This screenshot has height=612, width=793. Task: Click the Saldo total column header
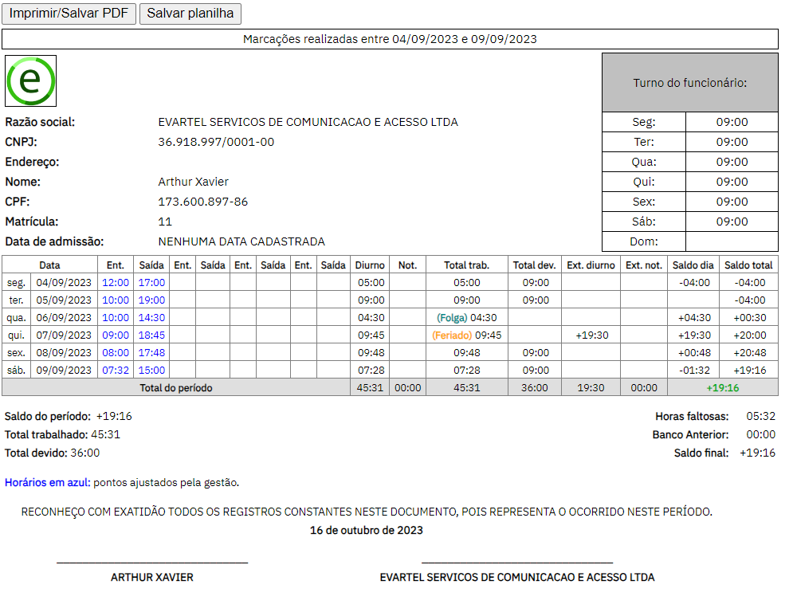click(748, 265)
